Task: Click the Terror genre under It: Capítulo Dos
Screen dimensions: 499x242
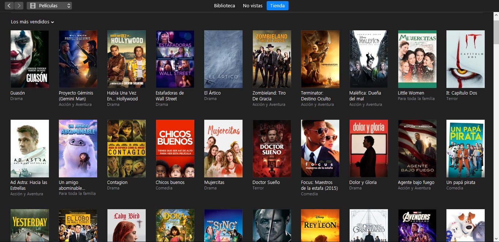Action: [x=452, y=99]
